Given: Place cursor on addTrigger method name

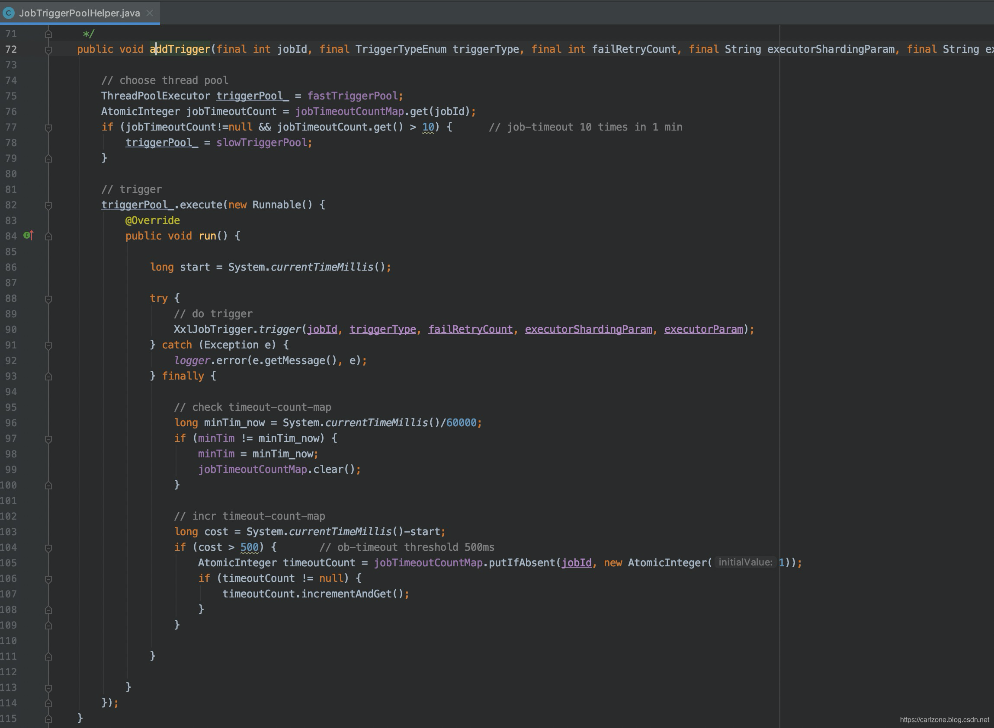Looking at the screenshot, I should pyautogui.click(x=180, y=49).
